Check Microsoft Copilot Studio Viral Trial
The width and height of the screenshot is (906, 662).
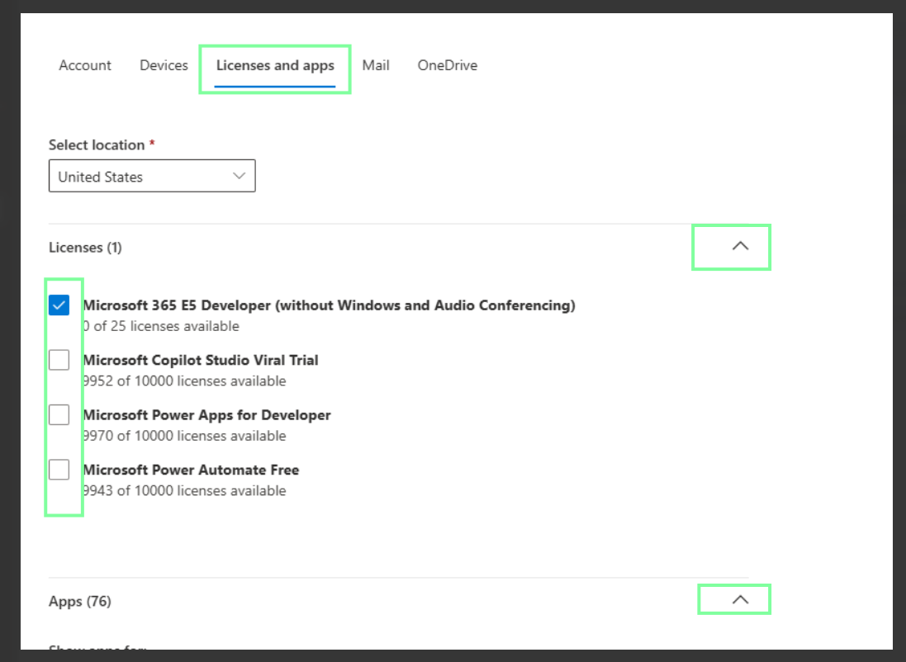click(59, 360)
